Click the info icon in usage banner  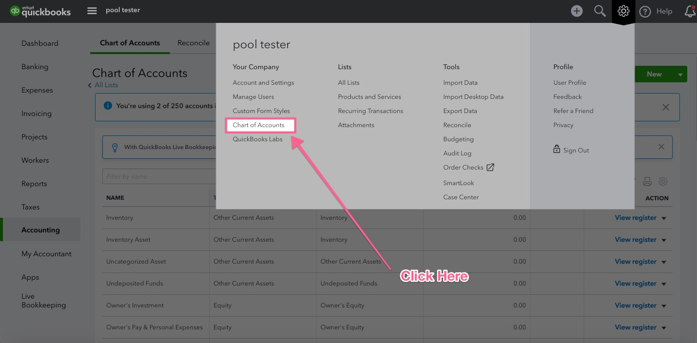pyautogui.click(x=108, y=106)
